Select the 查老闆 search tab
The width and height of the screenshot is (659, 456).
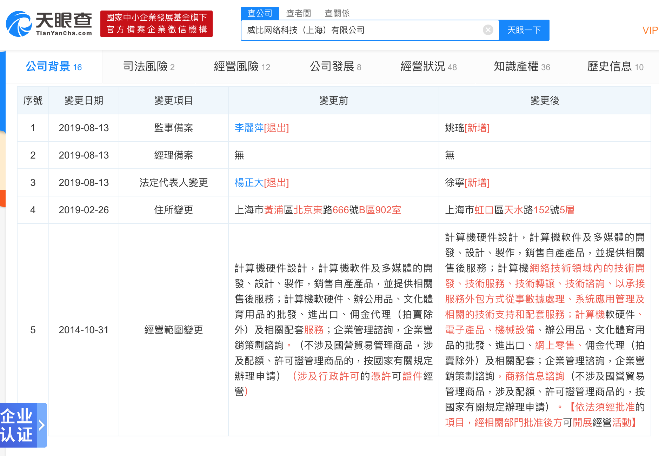coord(299,13)
